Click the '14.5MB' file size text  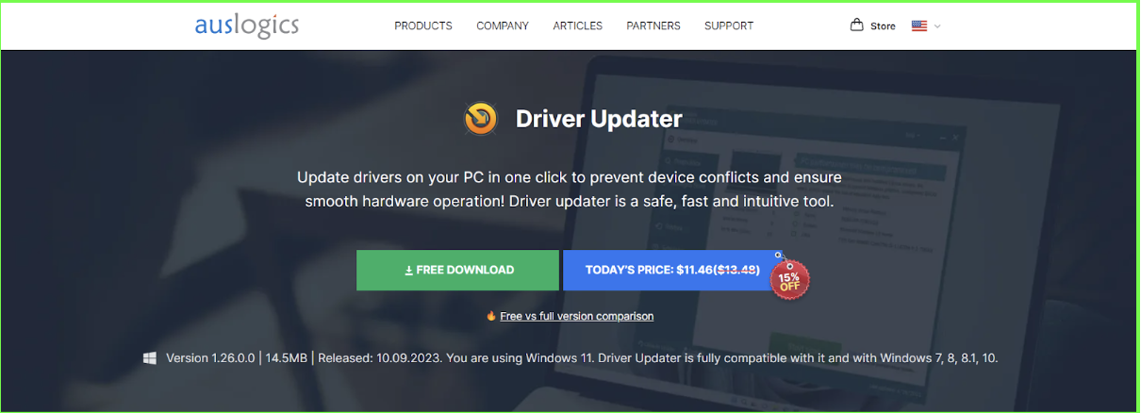coord(287,358)
